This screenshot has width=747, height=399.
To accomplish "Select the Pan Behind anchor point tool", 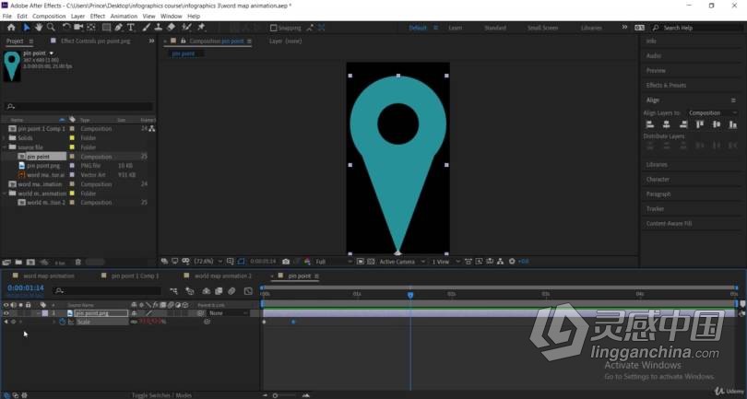I will click(x=91, y=28).
